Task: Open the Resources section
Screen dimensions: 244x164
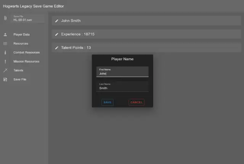Action: (x=21, y=43)
